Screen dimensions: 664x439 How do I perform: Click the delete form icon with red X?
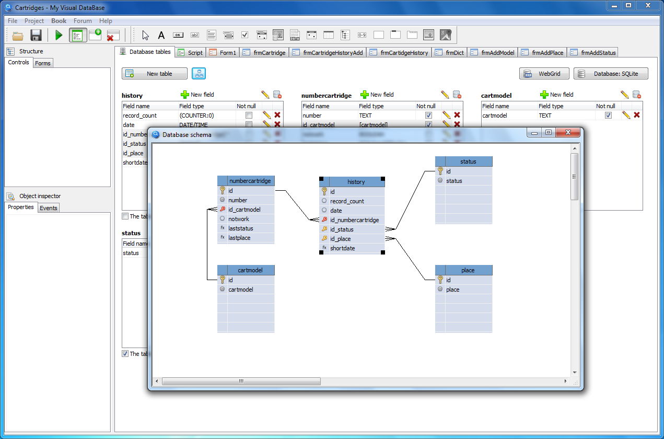point(112,36)
